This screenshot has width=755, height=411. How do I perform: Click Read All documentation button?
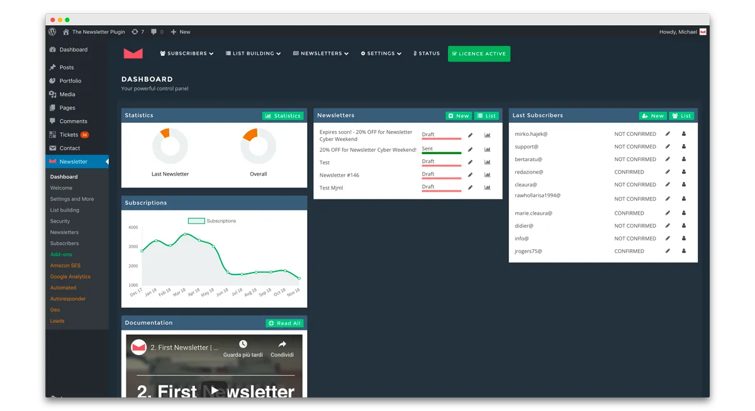pyautogui.click(x=284, y=323)
